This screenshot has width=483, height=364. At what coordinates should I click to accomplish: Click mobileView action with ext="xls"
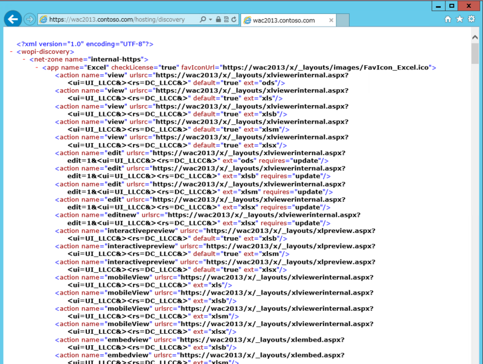point(214,281)
